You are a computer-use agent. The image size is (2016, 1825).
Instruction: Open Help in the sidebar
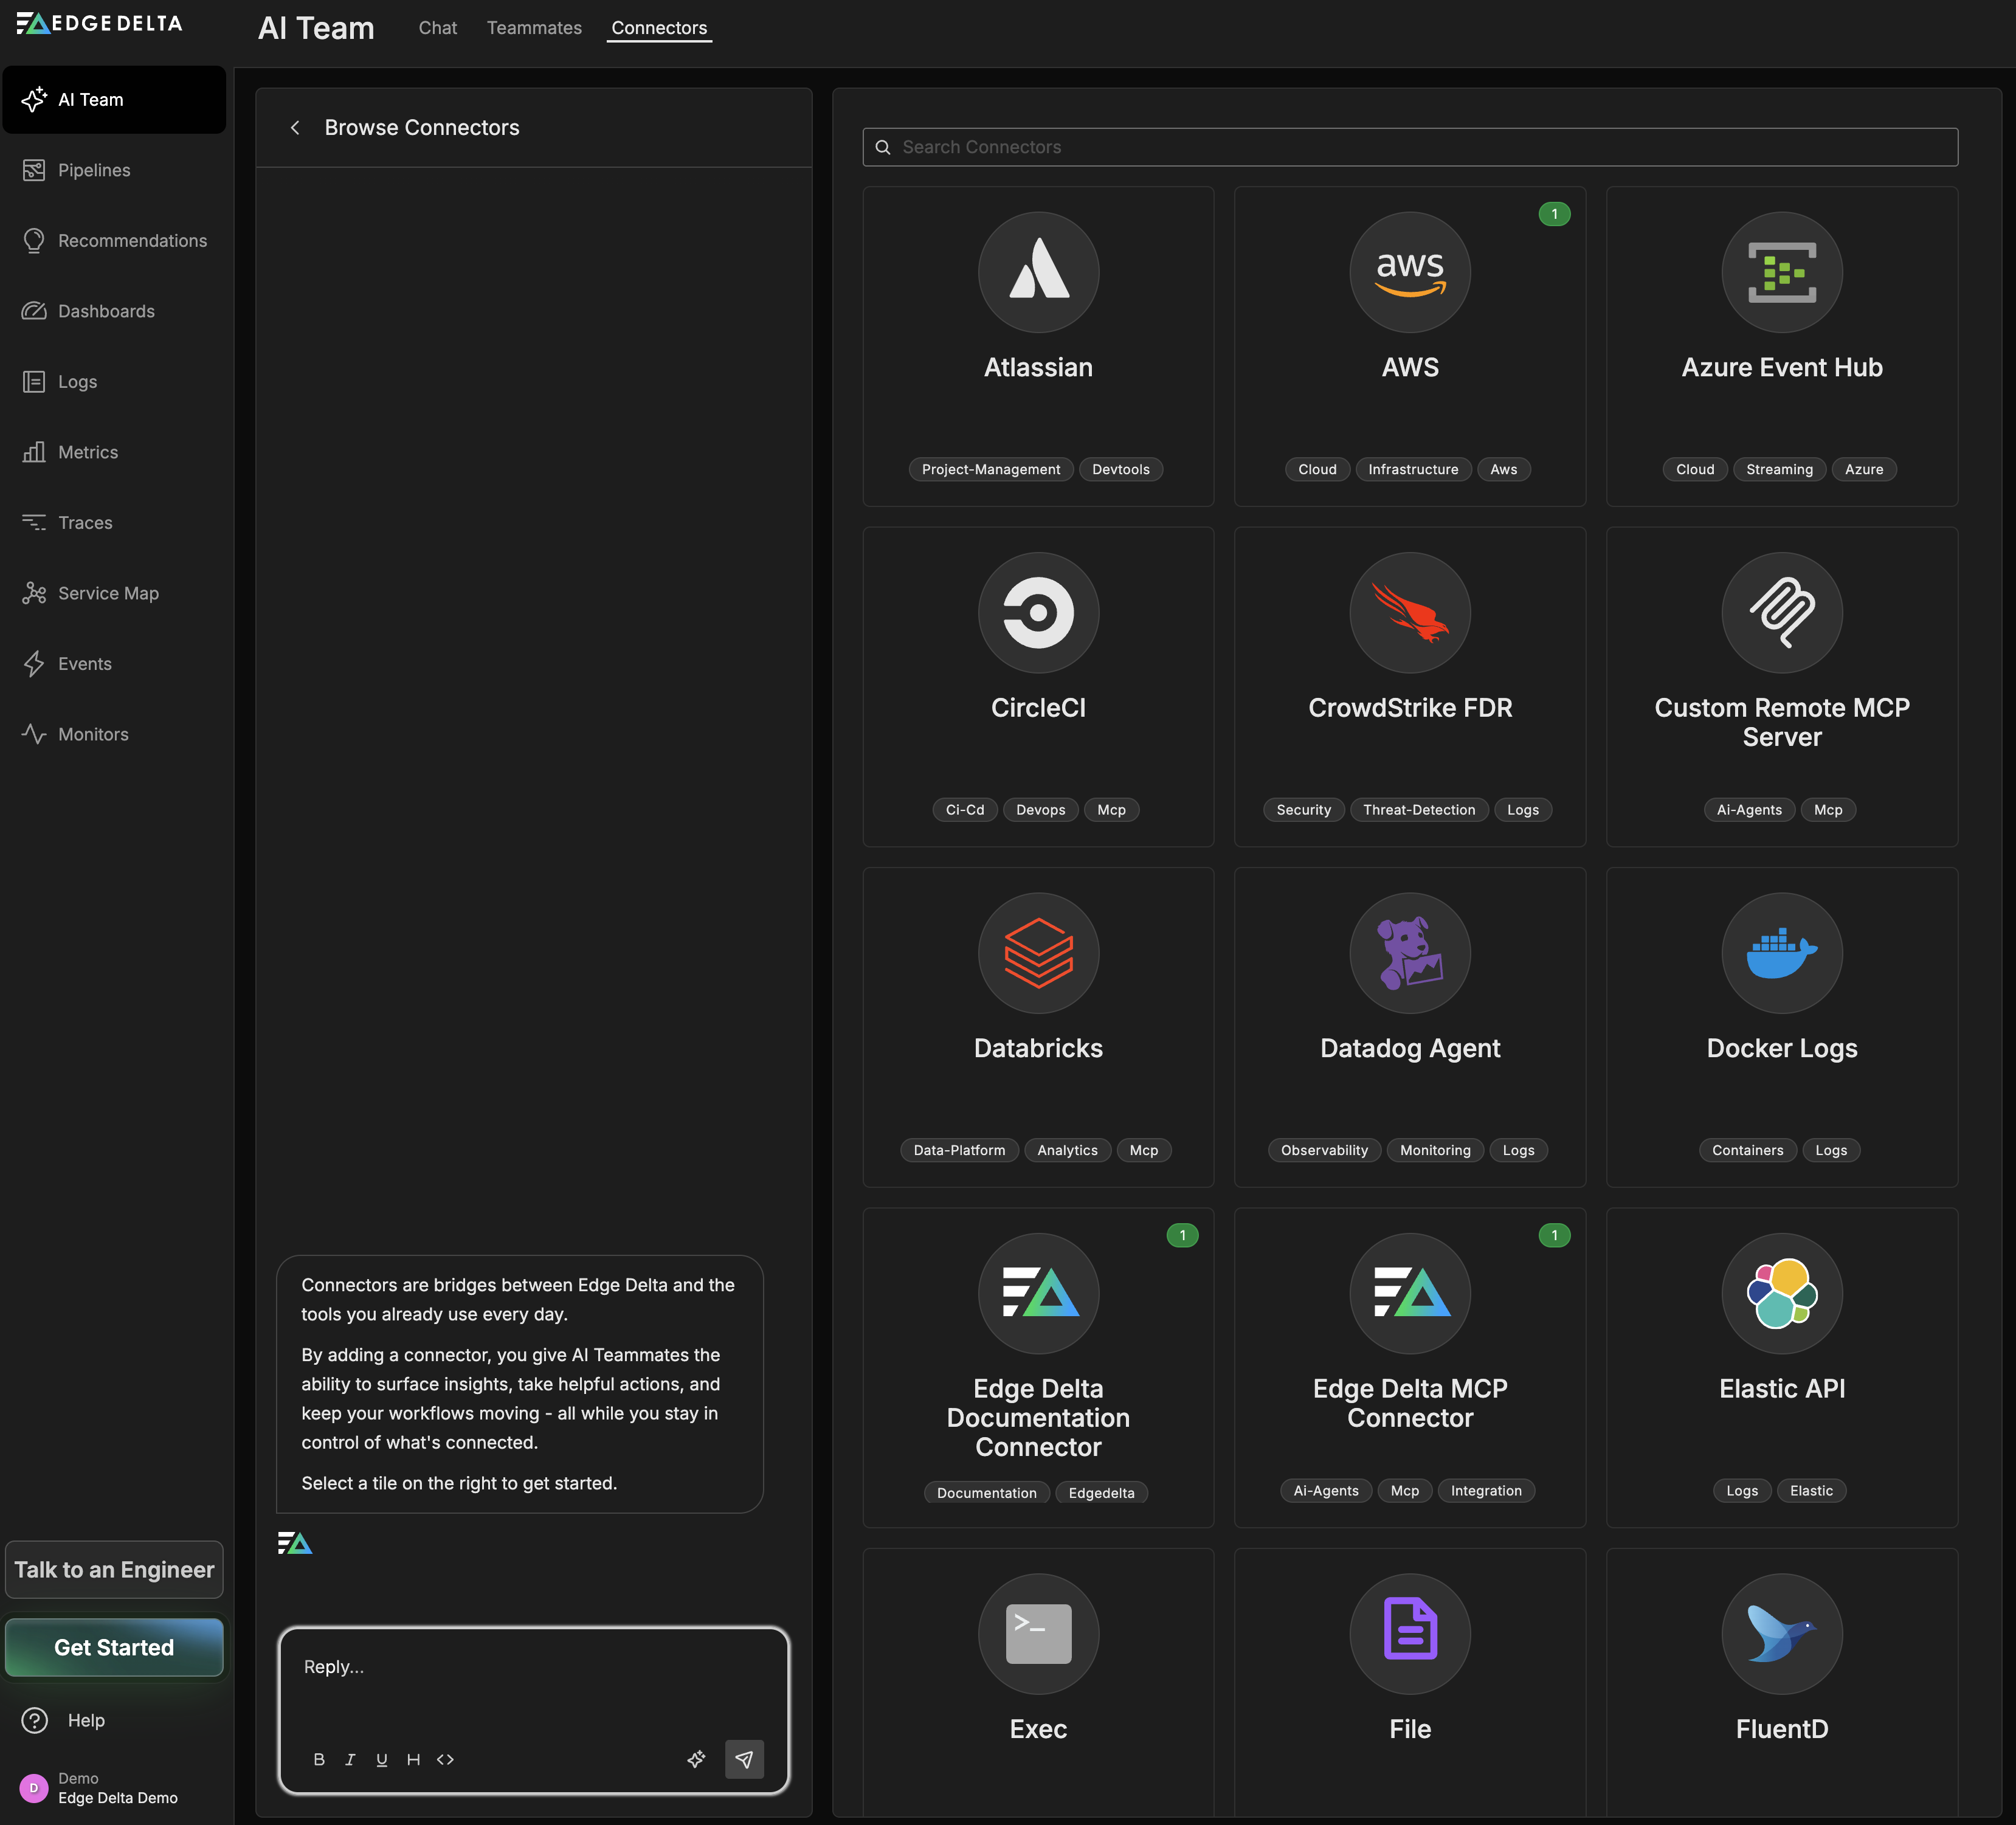point(85,1720)
